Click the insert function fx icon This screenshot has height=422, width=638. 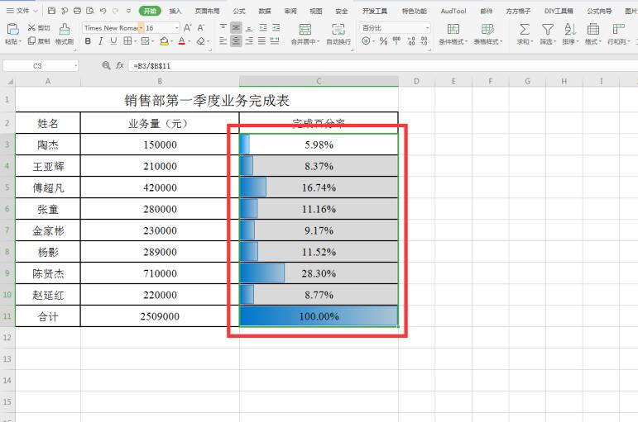tap(118, 64)
